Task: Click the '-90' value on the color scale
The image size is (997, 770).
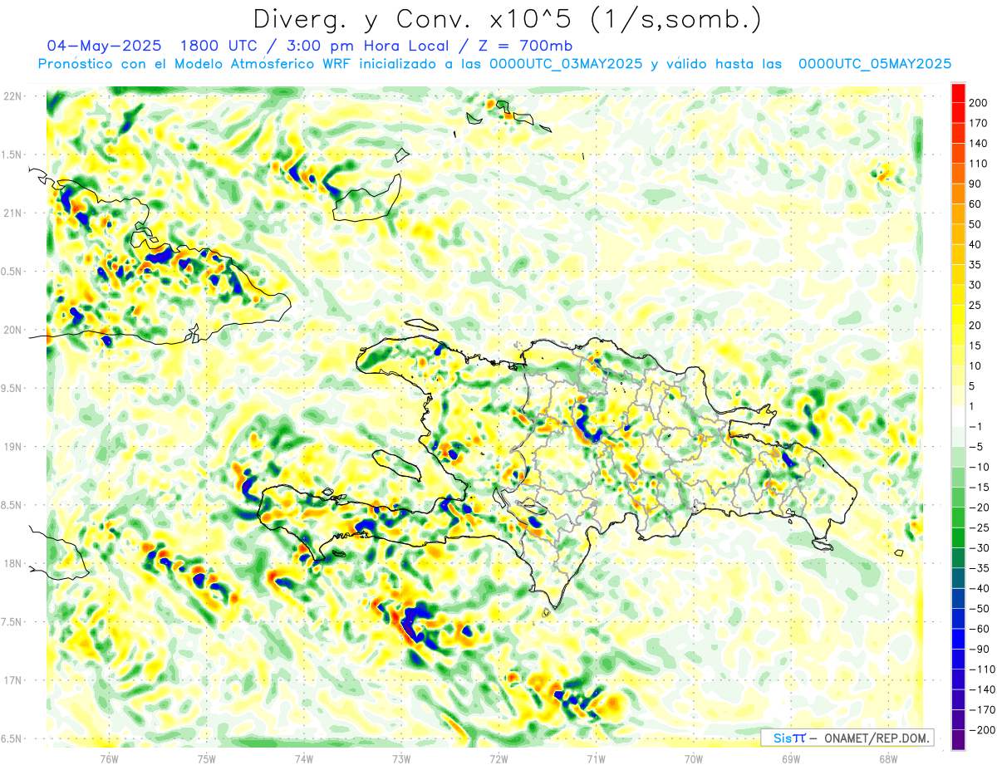Action: point(981,650)
